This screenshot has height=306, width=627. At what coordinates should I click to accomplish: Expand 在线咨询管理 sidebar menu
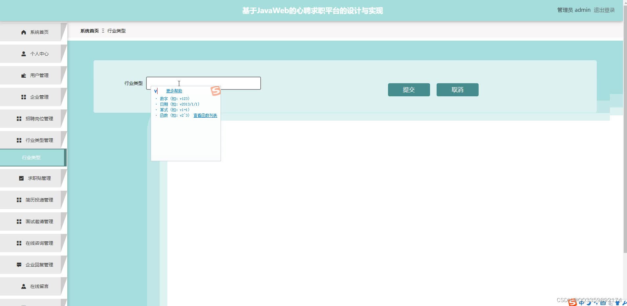coord(33,243)
